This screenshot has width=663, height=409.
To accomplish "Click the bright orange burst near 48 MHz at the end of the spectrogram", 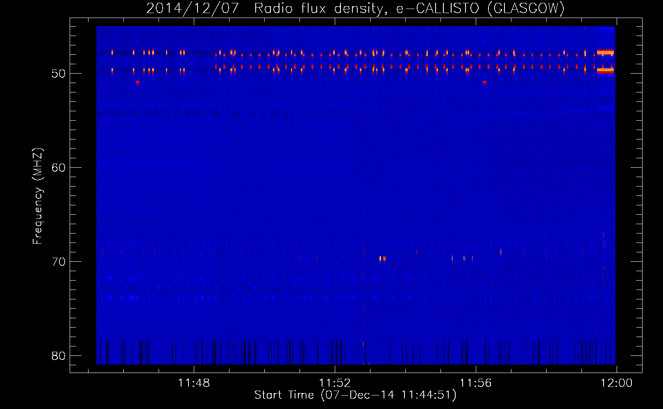I will click(x=605, y=52).
